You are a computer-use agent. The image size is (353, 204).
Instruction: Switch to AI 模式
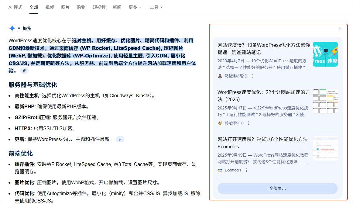[15, 7]
